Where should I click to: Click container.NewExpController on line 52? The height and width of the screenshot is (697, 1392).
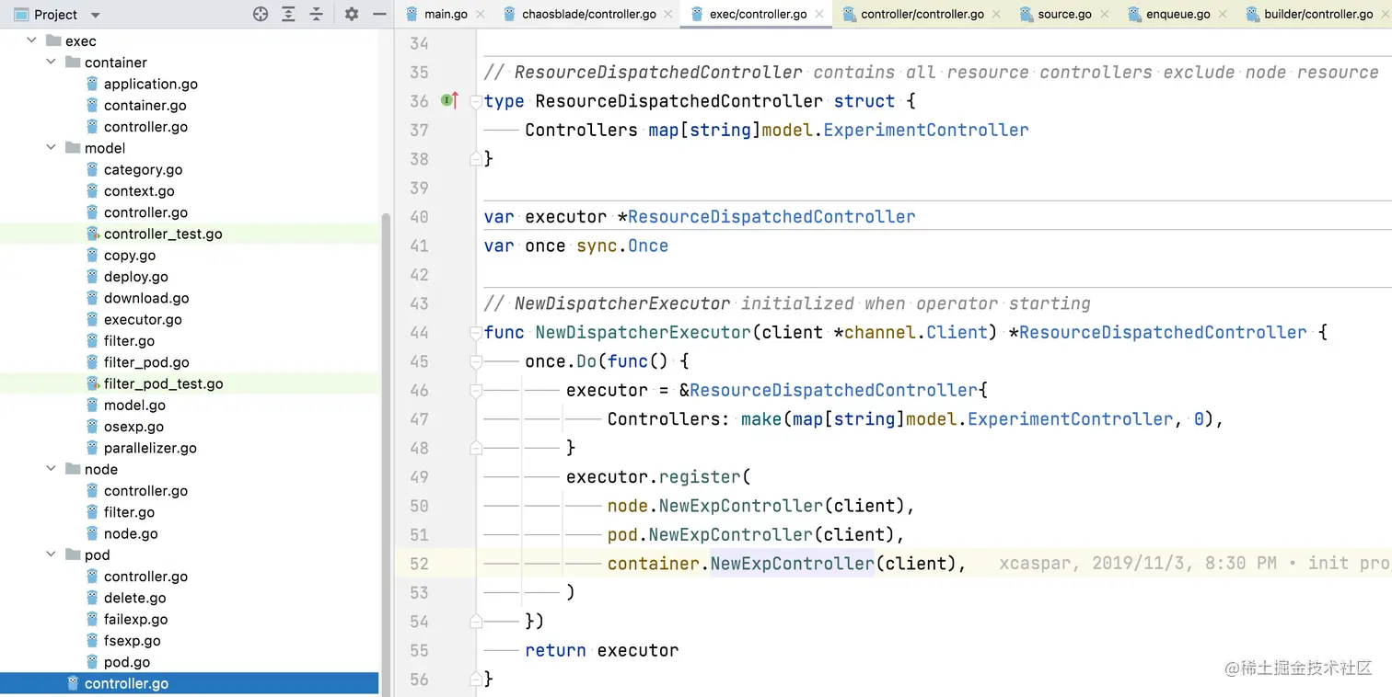tap(786, 564)
